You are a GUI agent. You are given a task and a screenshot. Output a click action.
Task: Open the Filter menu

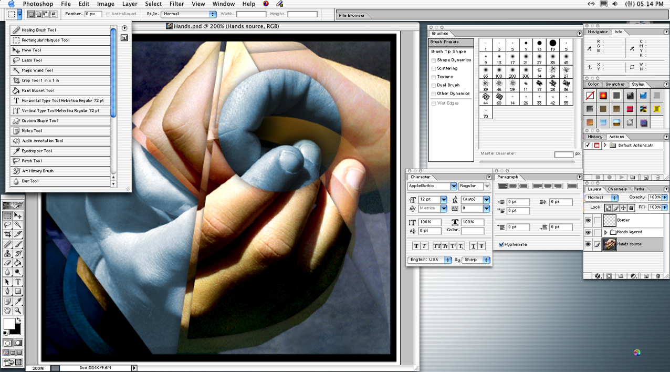point(176,4)
